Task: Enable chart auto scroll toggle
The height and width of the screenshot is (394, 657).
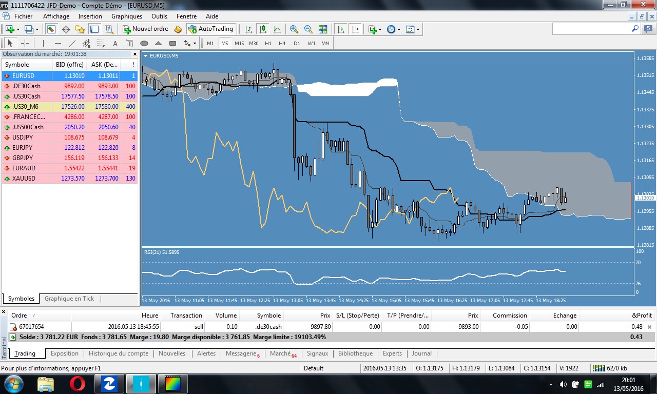Action: (x=340, y=29)
